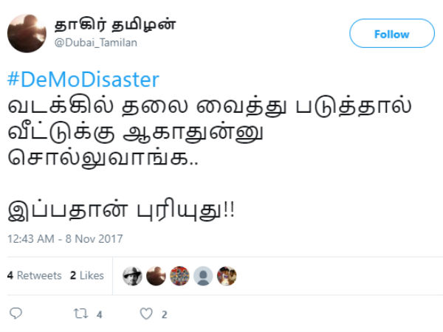Click the final line இப்பதான் புரியுது!!
The image size is (443, 332).
tap(121, 211)
